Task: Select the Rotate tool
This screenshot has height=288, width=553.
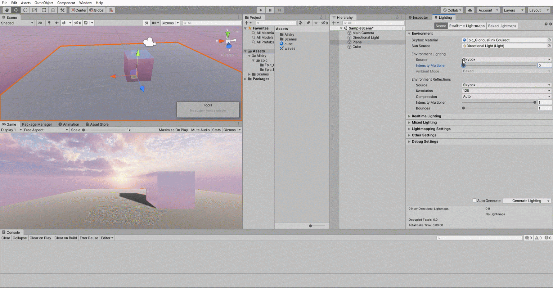Action: (24, 10)
